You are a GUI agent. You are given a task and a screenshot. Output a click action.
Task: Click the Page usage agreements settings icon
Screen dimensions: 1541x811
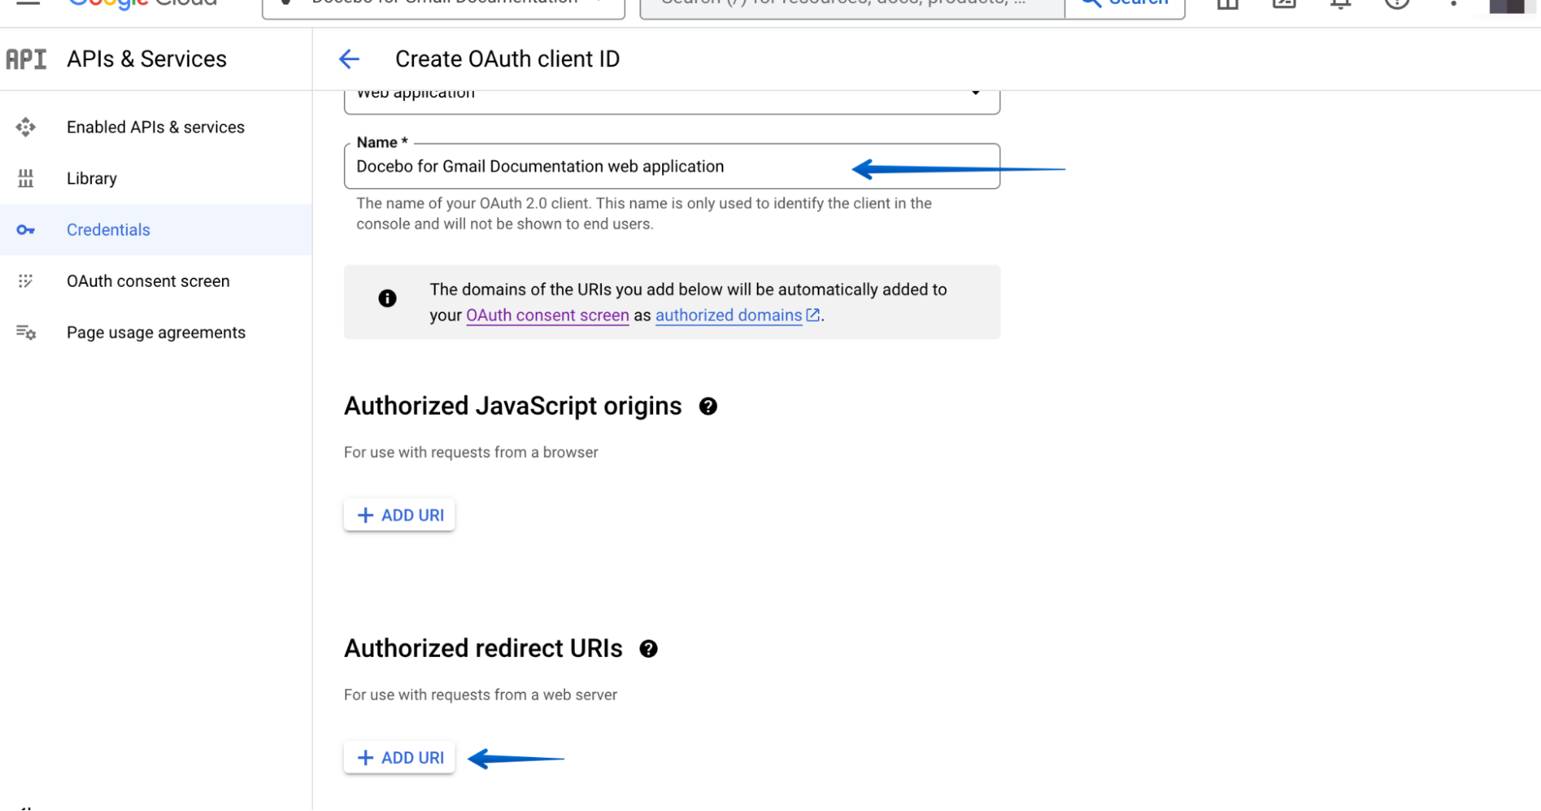coord(26,332)
